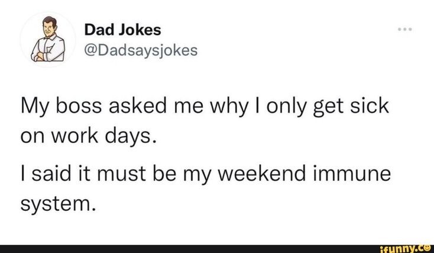Open the three-dot more options menu
The image size is (434, 253).
[405, 29]
